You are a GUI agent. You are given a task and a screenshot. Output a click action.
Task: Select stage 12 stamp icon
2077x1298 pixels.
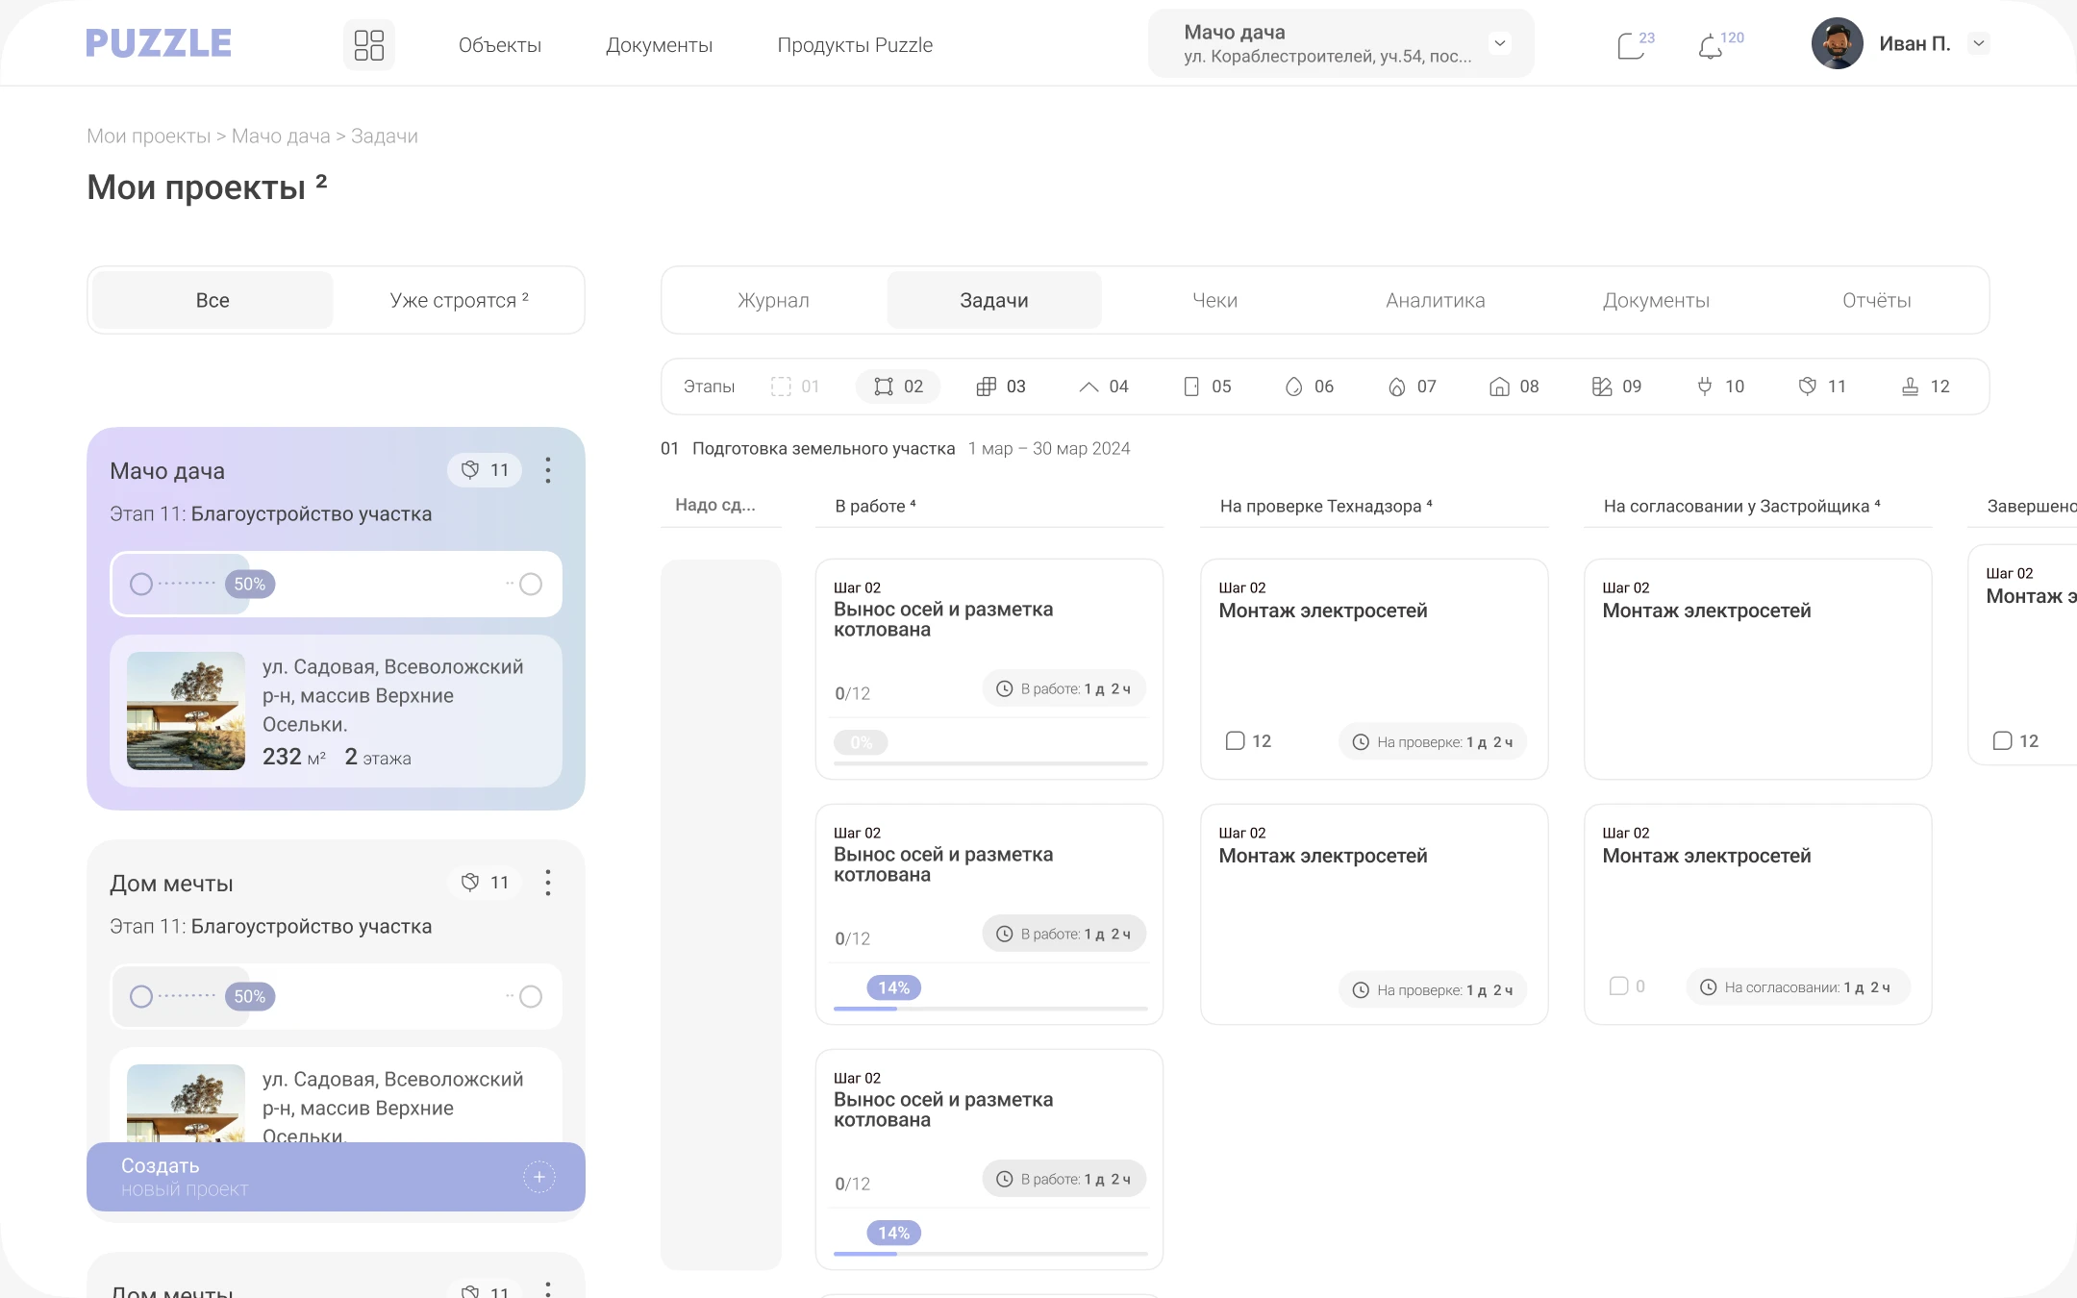[x=1910, y=387]
